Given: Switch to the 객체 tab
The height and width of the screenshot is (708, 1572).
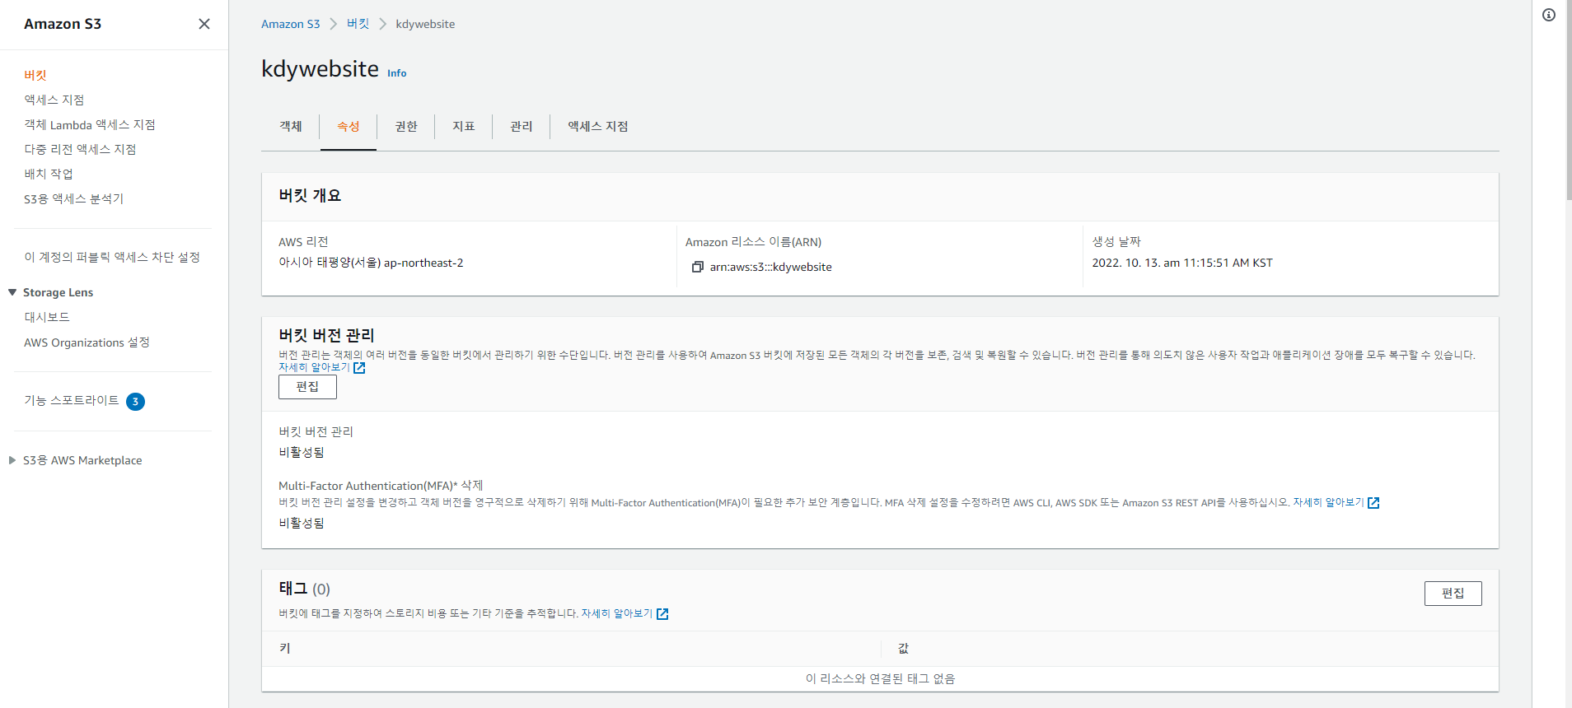Looking at the screenshot, I should click(291, 126).
